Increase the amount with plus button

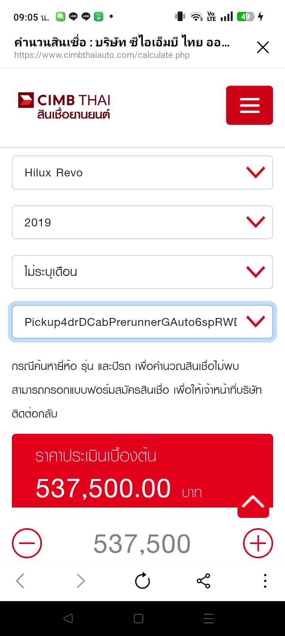258,543
